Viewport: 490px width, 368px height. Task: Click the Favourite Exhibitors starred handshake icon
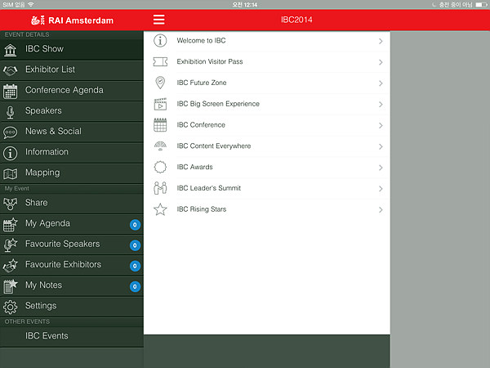(11, 266)
